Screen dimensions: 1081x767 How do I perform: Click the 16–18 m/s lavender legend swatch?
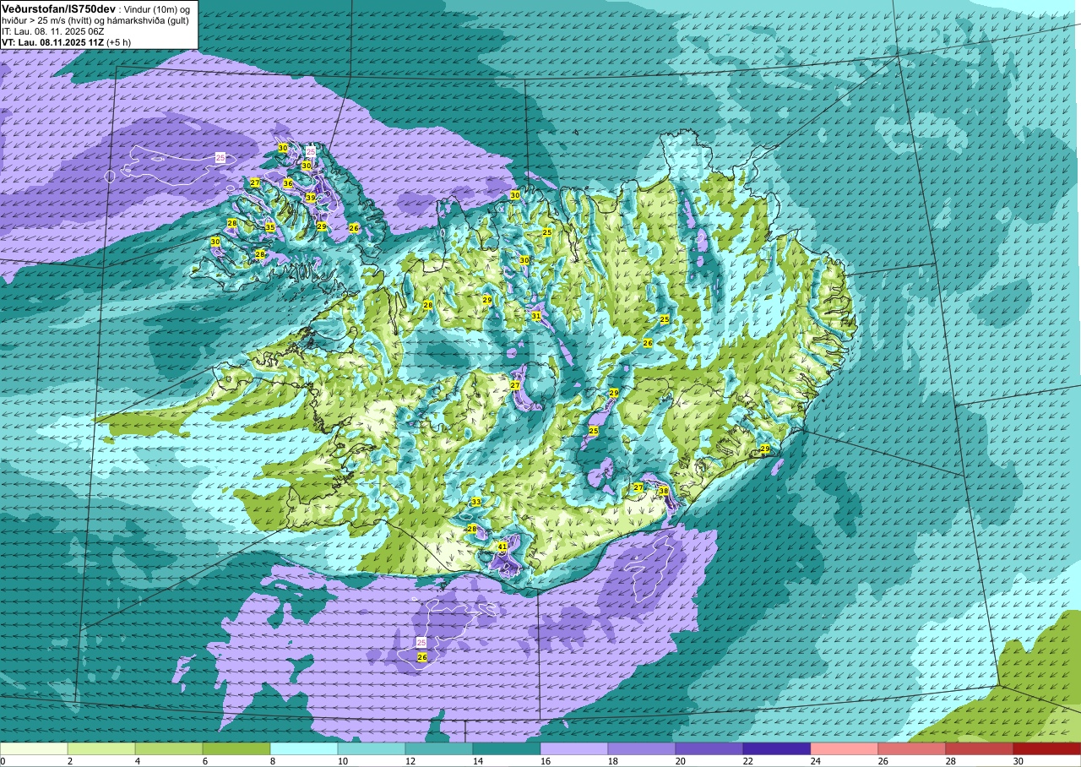pos(574,748)
